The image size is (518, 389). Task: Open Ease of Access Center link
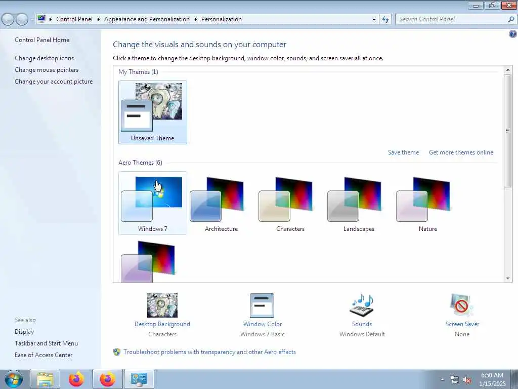tap(44, 355)
